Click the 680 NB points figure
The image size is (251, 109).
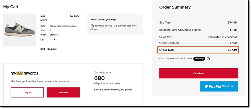click(x=100, y=78)
